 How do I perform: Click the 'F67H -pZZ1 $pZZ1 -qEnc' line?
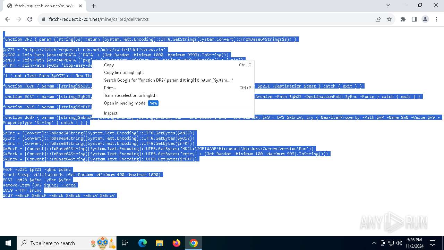[37, 169]
